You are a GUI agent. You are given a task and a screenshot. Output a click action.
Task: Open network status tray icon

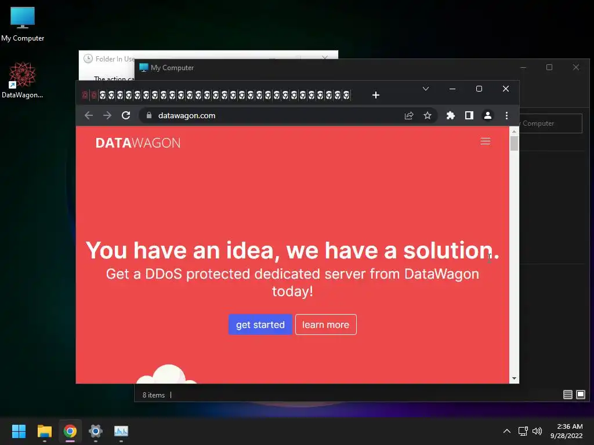523,431
